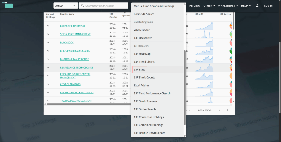The width and height of the screenshot is (281, 142).
Task: Click the page vertical scrollbar
Action: coord(280,77)
